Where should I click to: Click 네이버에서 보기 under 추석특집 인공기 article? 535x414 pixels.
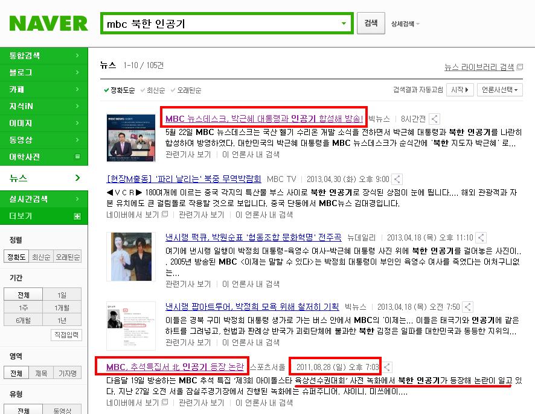137,403
